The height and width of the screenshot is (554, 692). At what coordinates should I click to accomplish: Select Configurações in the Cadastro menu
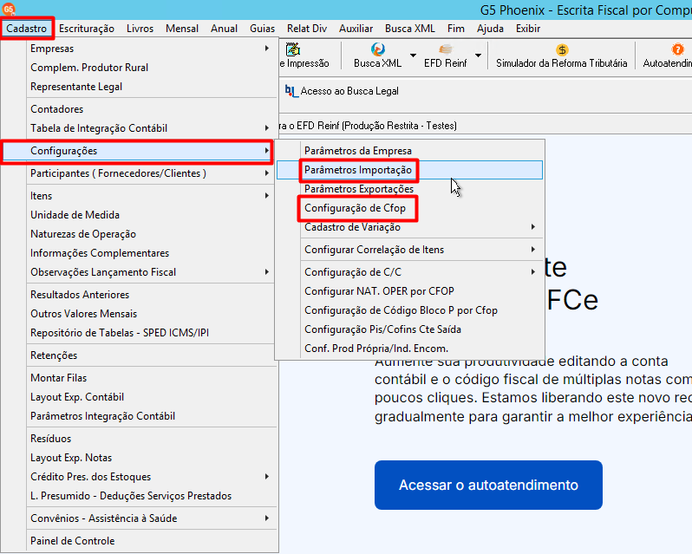pyautogui.click(x=137, y=151)
